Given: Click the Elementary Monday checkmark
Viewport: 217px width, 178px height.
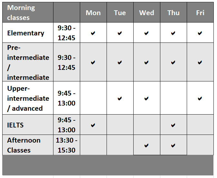Looking at the screenshot, I should [x=93, y=33].
